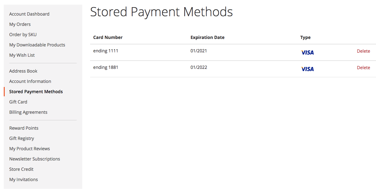
Task: Go to My Orders page
Action: (x=20, y=24)
